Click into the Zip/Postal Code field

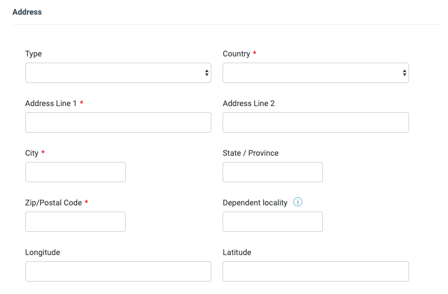76,222
